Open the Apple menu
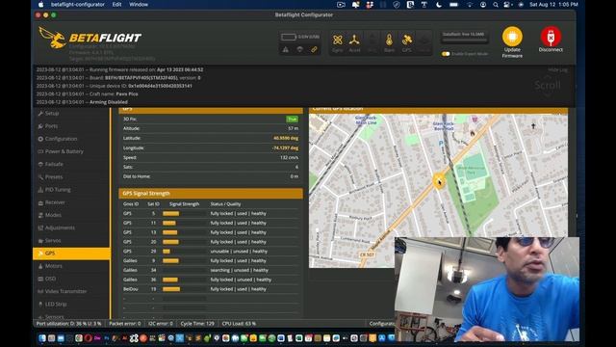The height and width of the screenshot is (347, 616). click(x=40, y=4)
